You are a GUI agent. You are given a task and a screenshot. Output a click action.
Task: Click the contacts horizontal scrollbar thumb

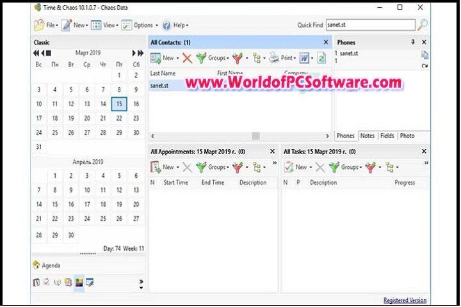pyautogui.click(x=255, y=136)
